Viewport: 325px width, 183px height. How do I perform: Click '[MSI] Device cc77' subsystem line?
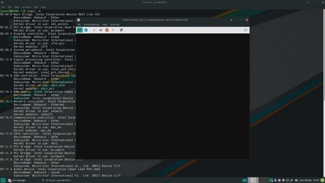pos(67,175)
